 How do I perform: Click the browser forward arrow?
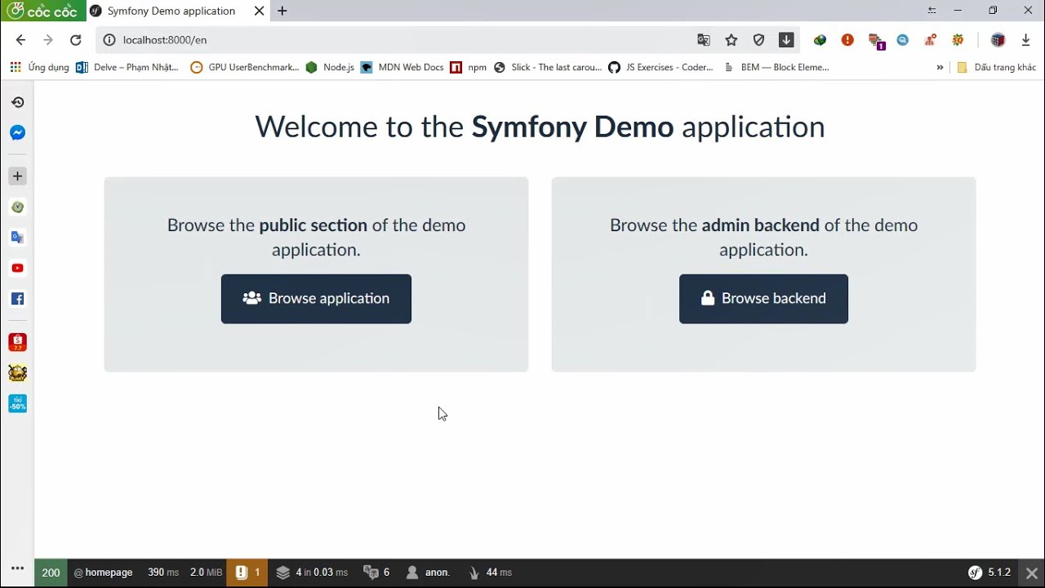(48, 40)
